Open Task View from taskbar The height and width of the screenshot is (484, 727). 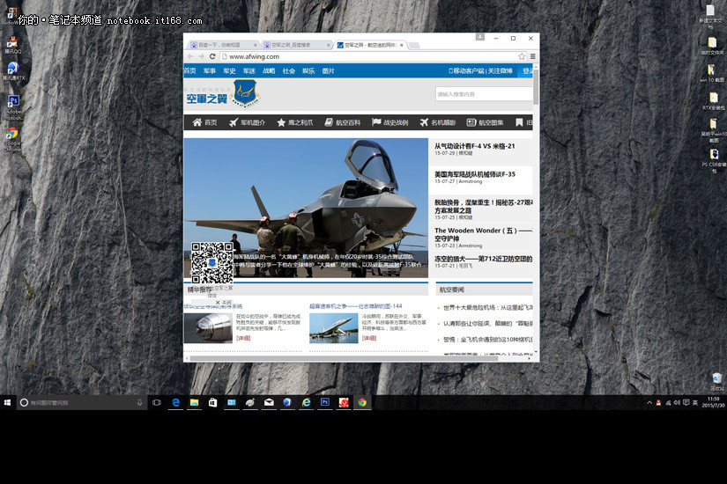(157, 402)
